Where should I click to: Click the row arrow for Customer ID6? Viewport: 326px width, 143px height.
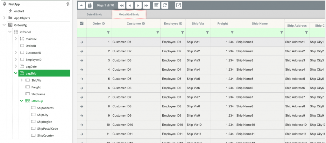[x=82, y=88]
